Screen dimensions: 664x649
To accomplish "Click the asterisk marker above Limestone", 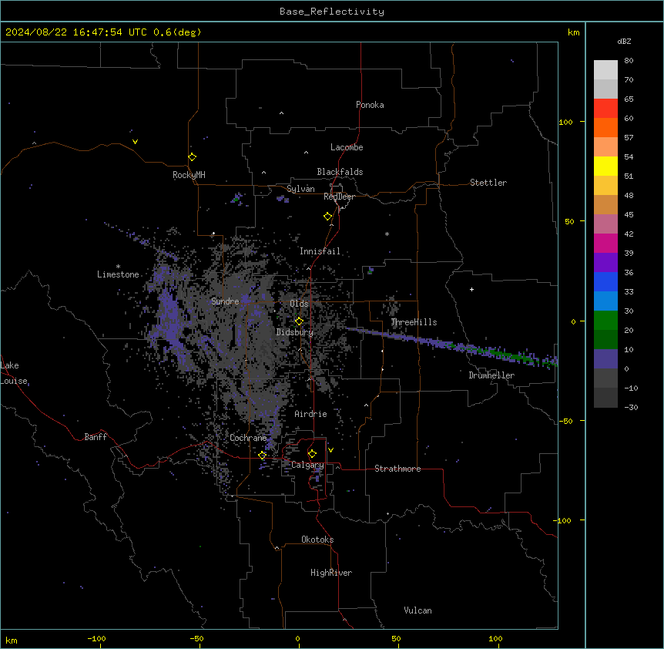I will point(118,267).
